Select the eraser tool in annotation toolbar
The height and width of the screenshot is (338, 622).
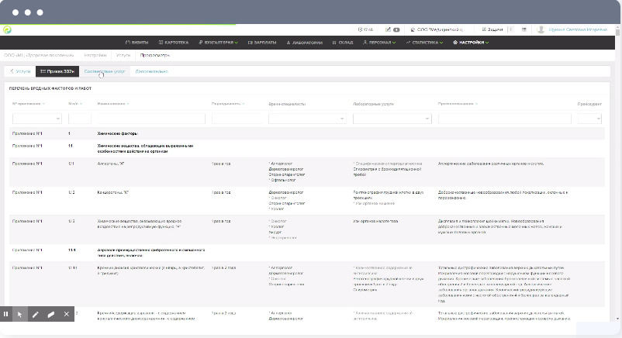click(x=50, y=314)
